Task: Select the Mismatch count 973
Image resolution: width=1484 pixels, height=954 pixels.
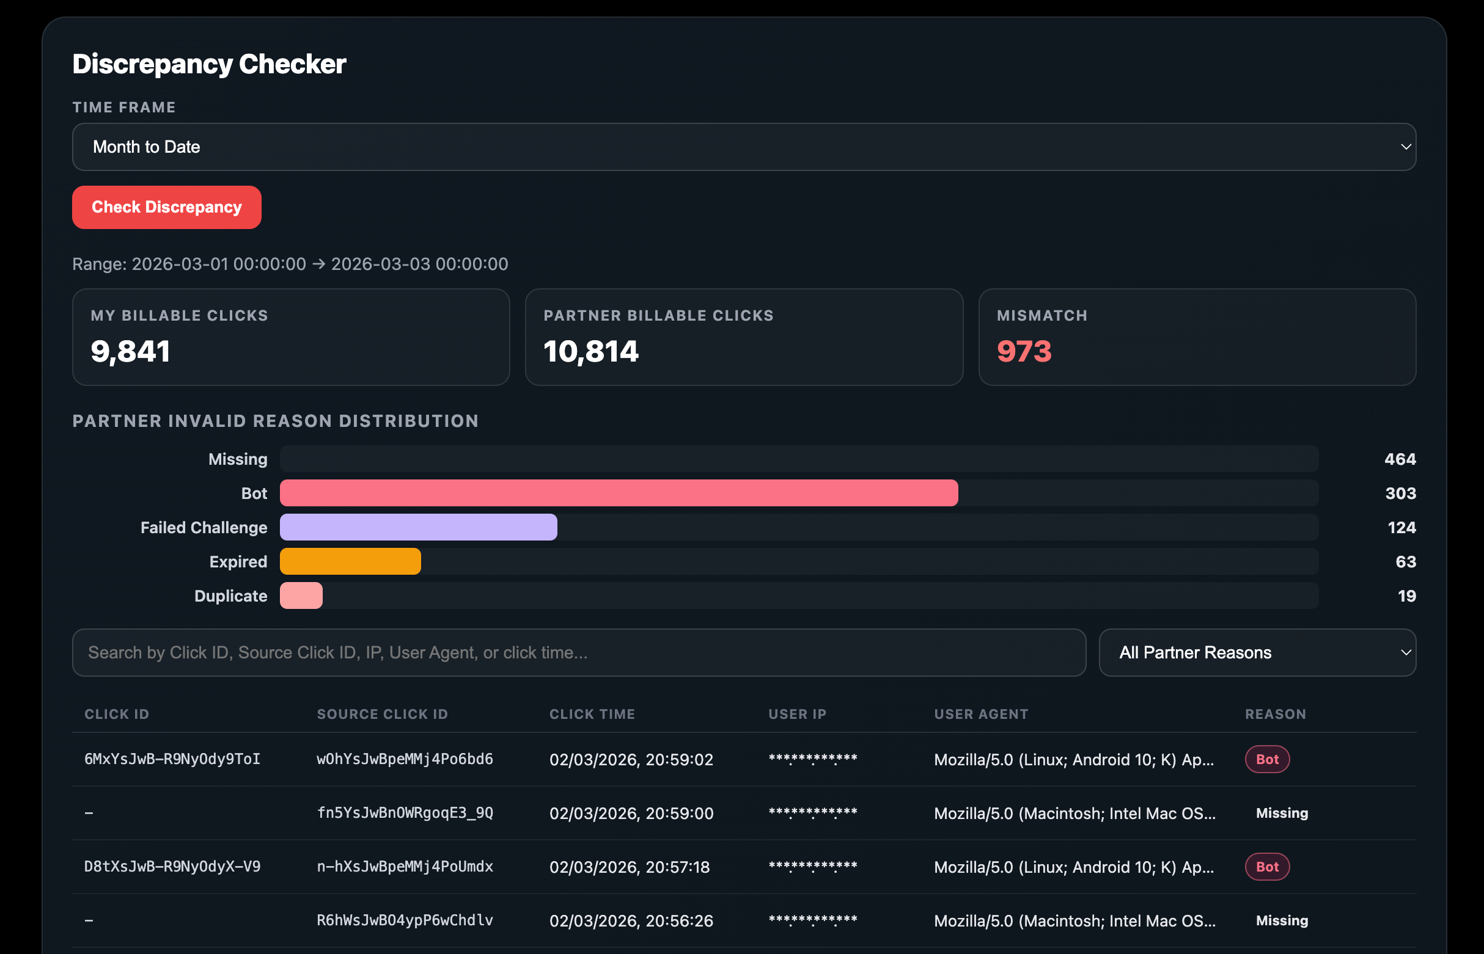Action: click(1023, 351)
